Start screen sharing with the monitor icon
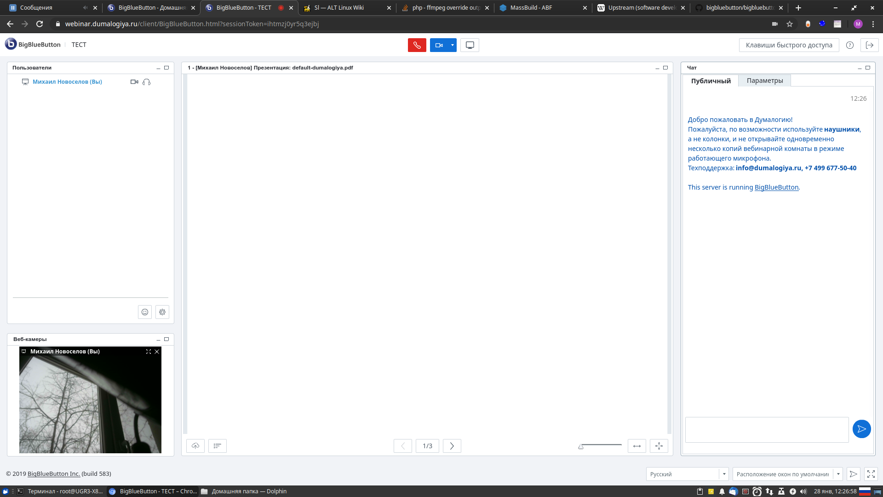The height and width of the screenshot is (497, 883). pos(470,45)
